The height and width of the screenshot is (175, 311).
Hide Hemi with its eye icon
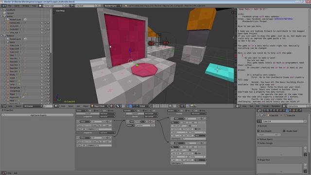pos(42,81)
